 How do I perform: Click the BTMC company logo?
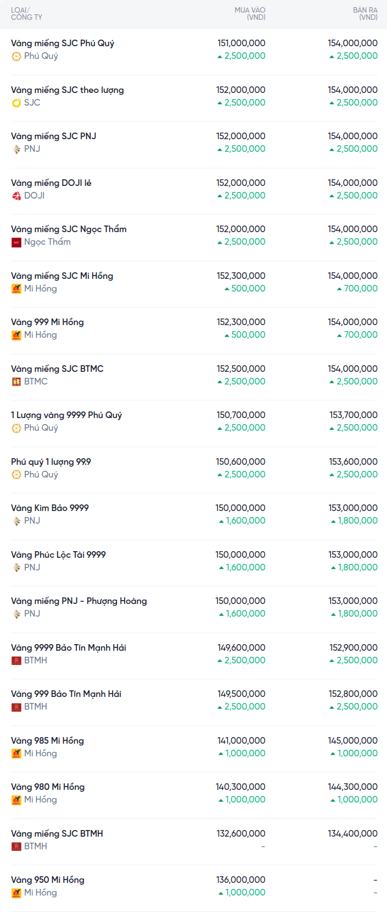[x=16, y=382]
